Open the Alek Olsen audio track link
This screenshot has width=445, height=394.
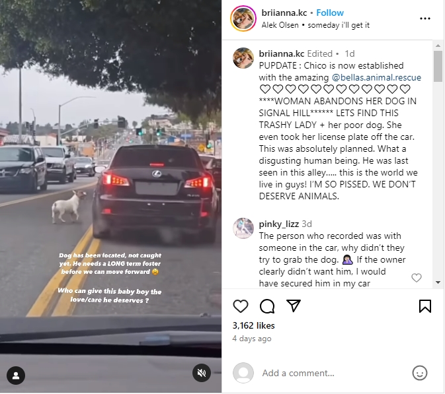pyautogui.click(x=280, y=25)
